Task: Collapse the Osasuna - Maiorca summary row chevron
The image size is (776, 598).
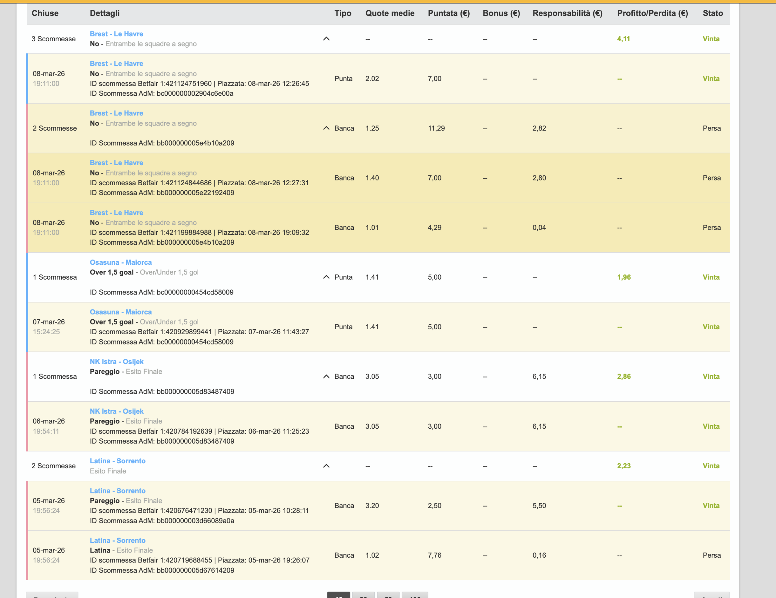Action: [326, 277]
